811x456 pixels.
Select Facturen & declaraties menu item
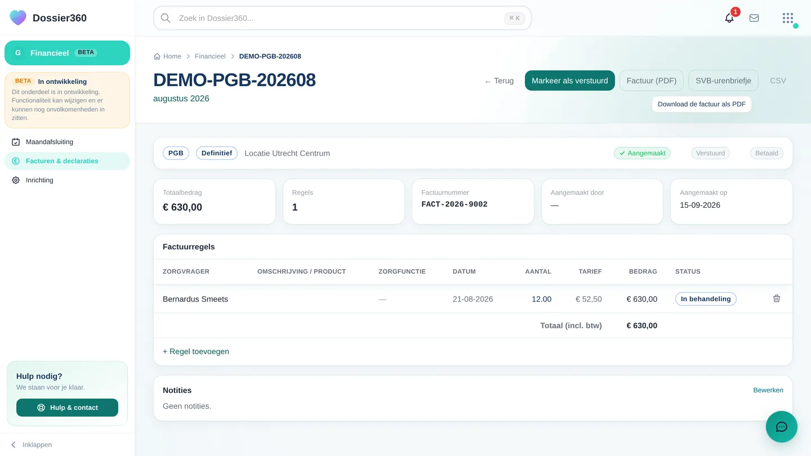pyautogui.click(x=67, y=161)
